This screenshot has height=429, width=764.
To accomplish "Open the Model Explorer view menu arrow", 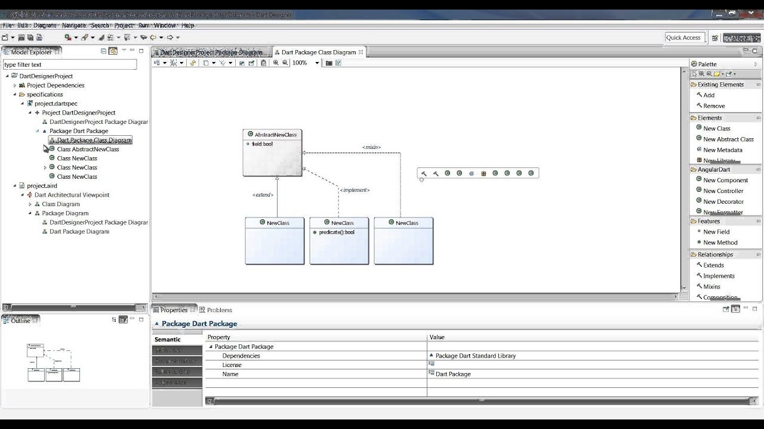I will (x=124, y=50).
